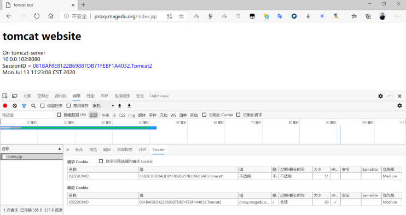
Task: Switch to the 应用程序 DevTools tab
Action: [x=122, y=96]
